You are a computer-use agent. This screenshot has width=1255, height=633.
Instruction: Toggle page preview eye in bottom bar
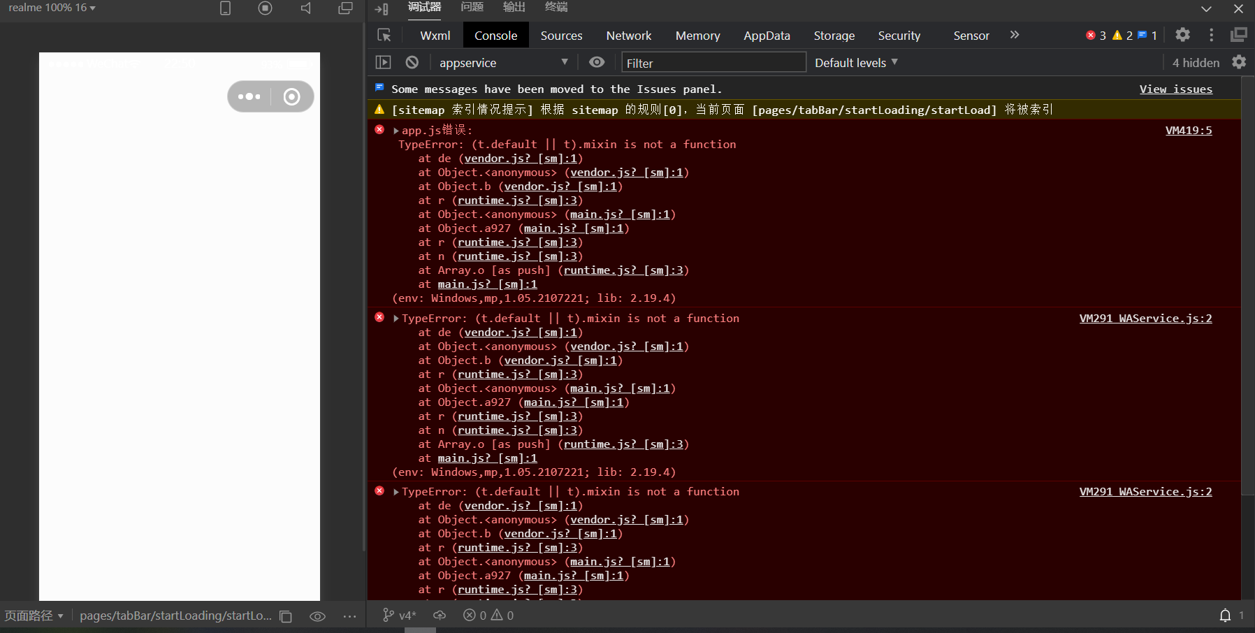317,616
